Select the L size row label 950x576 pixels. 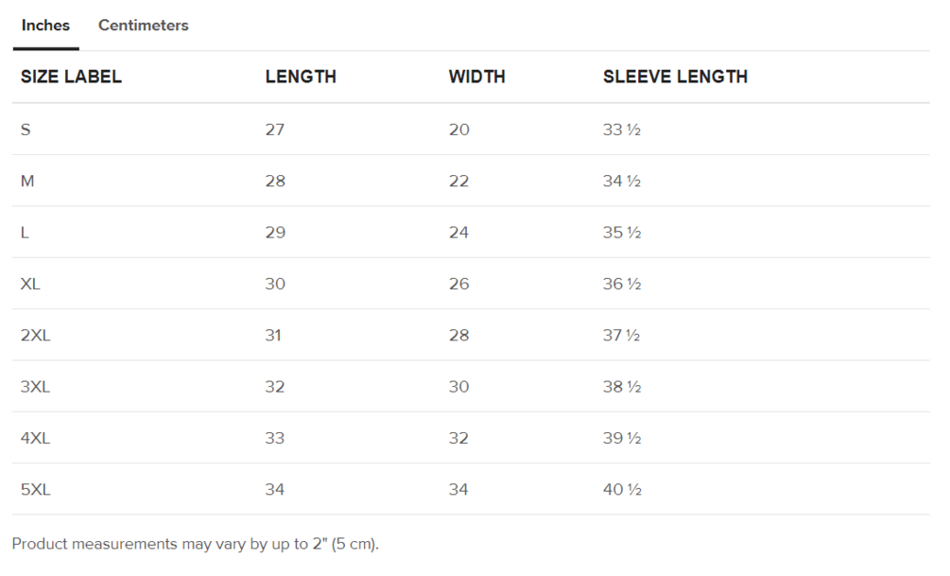25,233
